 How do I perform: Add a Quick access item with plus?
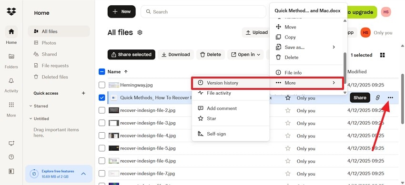83,93
